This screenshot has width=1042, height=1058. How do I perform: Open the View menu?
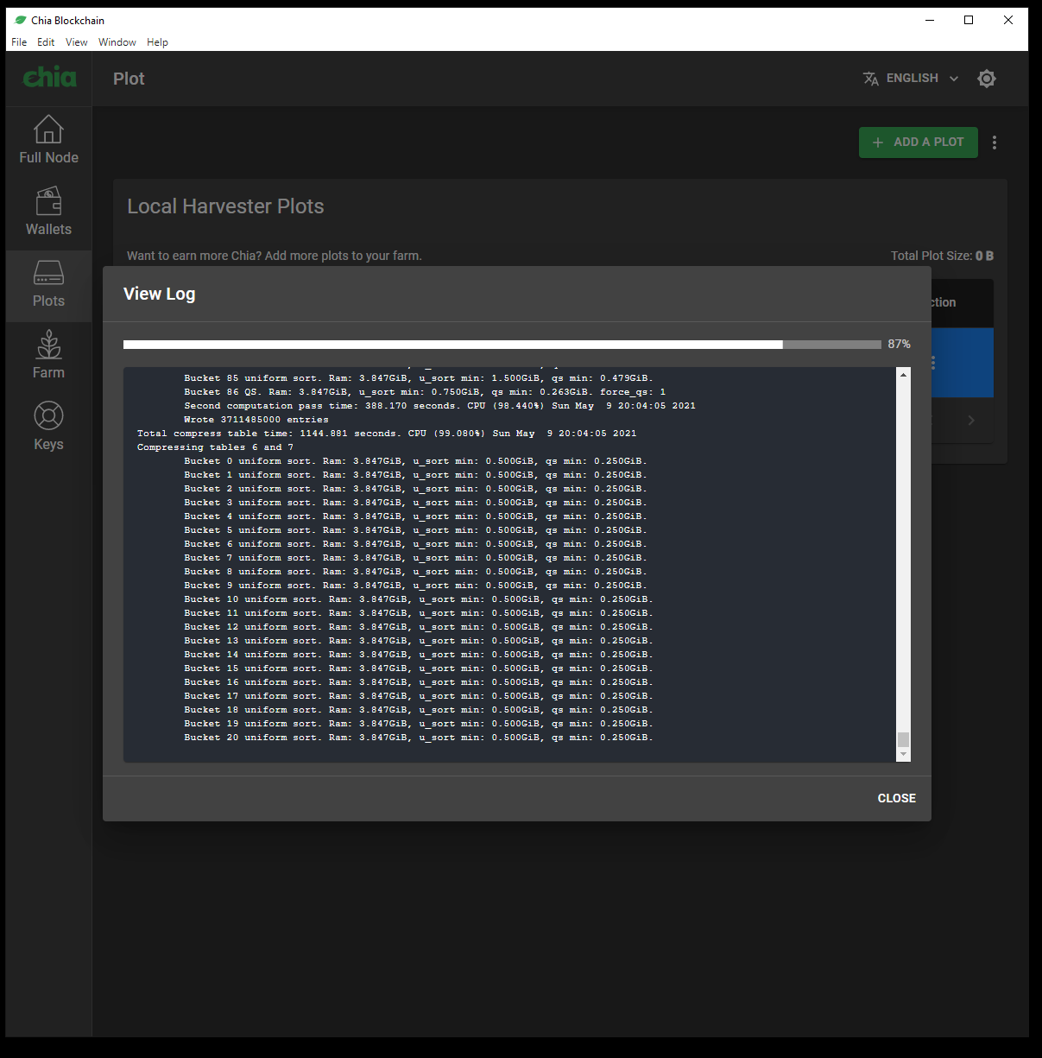(x=76, y=41)
